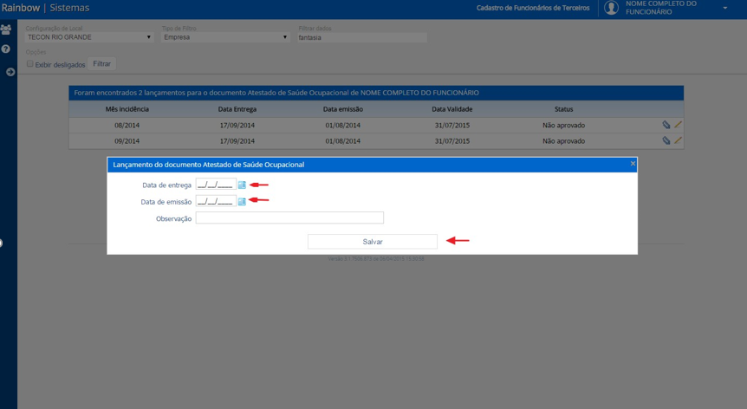This screenshot has height=409, width=747.
Task: Click attachment paperclip icon in 09/2014 row
Action: (x=666, y=140)
